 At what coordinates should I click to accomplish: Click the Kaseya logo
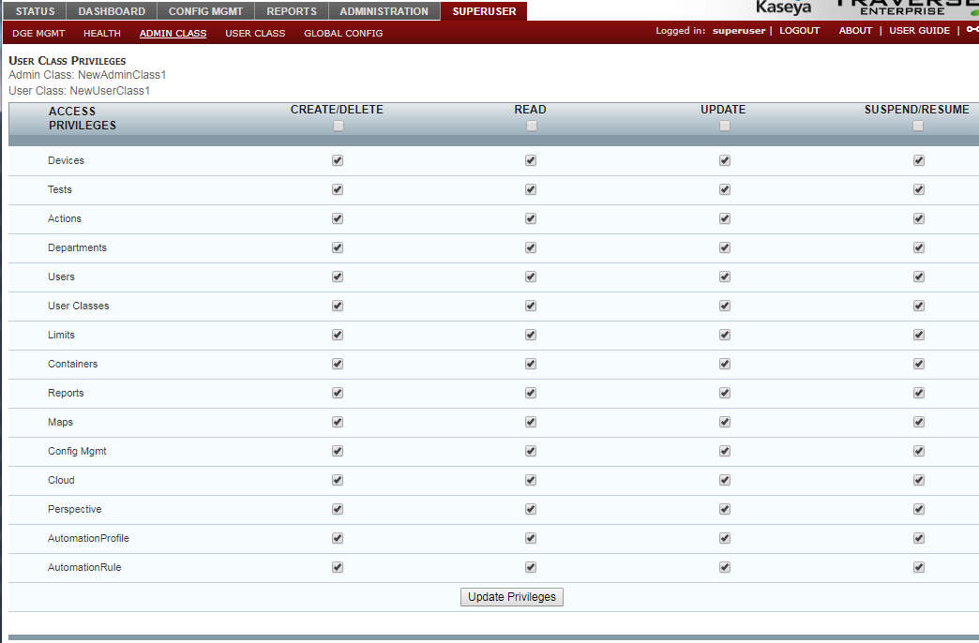[784, 7]
